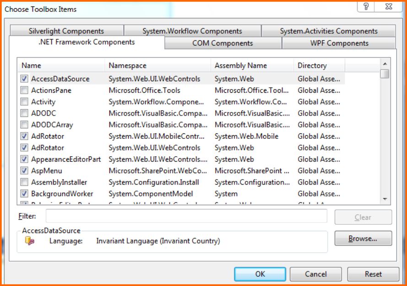Sort by the Namespace column header
Screen dimensions: 407x286
[x=158, y=65]
